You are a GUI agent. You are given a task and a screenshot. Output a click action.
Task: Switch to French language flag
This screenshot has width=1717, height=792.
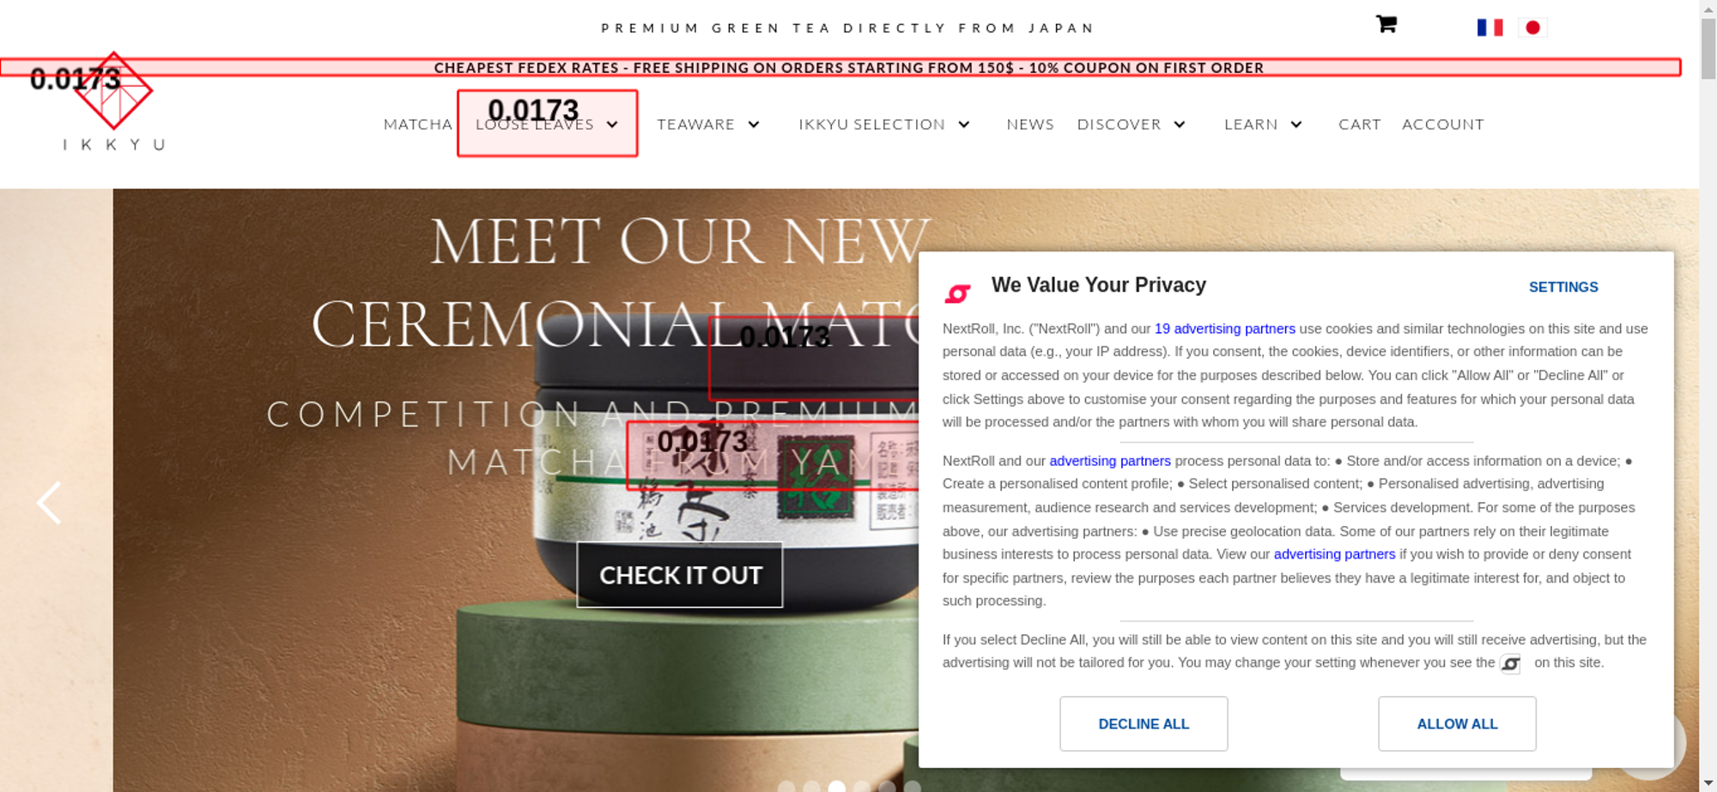1489,27
